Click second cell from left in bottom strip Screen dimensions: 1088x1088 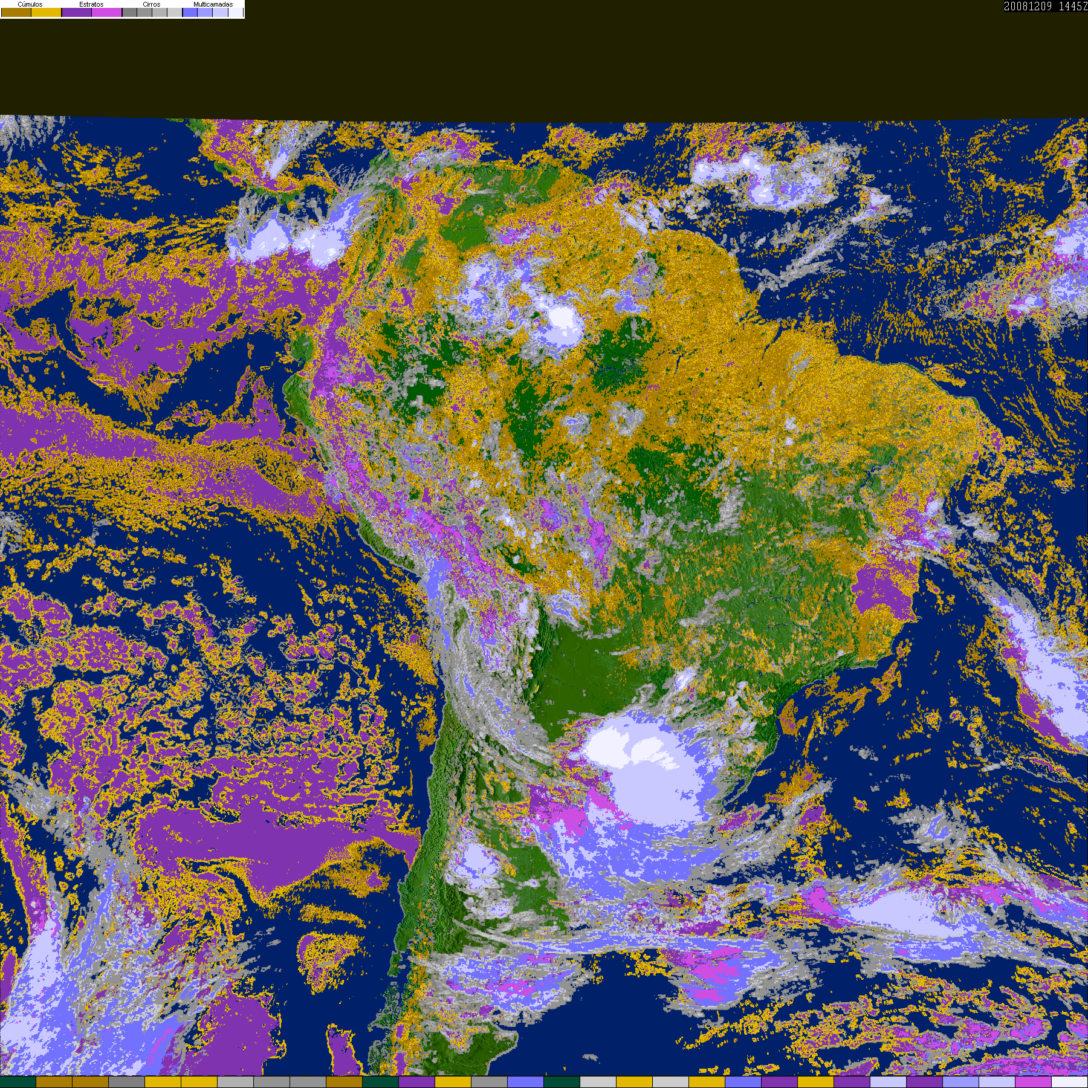click(54, 1082)
